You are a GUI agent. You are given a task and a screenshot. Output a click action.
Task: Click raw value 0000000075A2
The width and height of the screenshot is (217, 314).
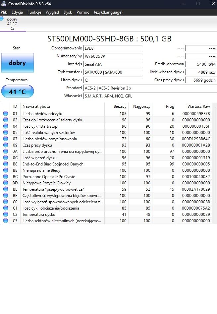(196, 208)
